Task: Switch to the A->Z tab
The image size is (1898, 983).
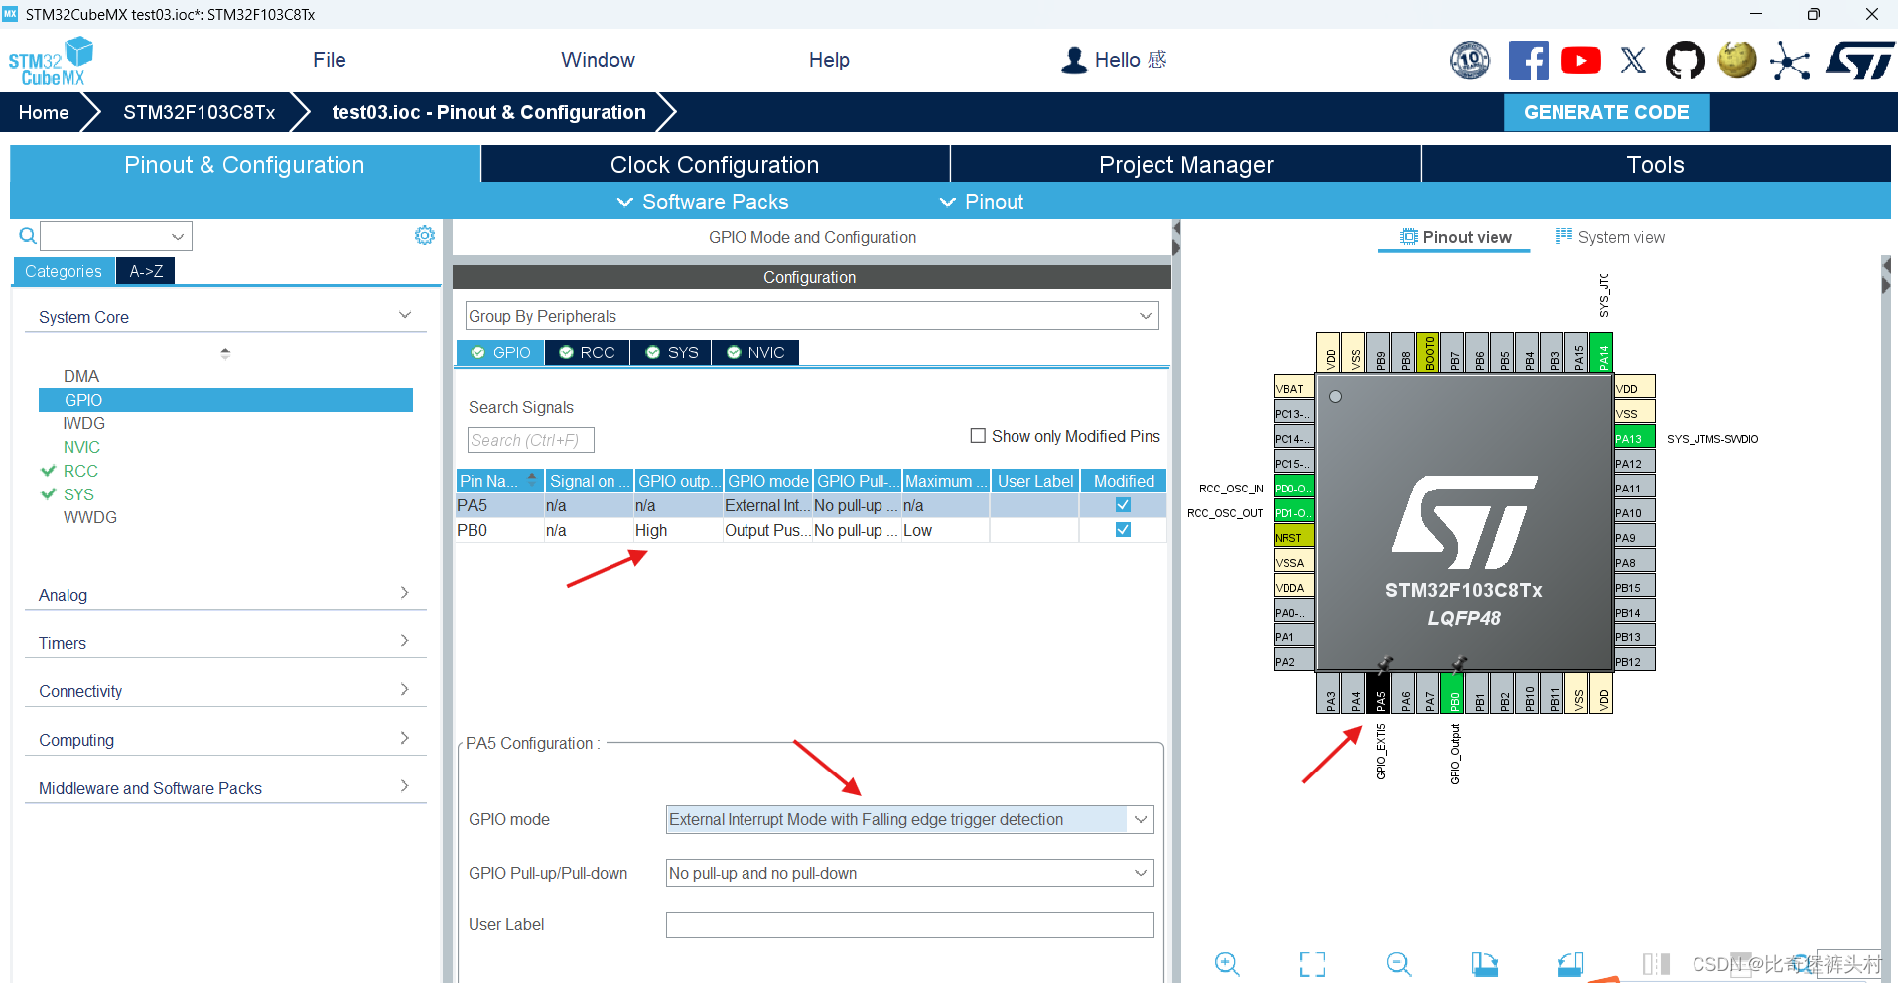Action: (146, 271)
